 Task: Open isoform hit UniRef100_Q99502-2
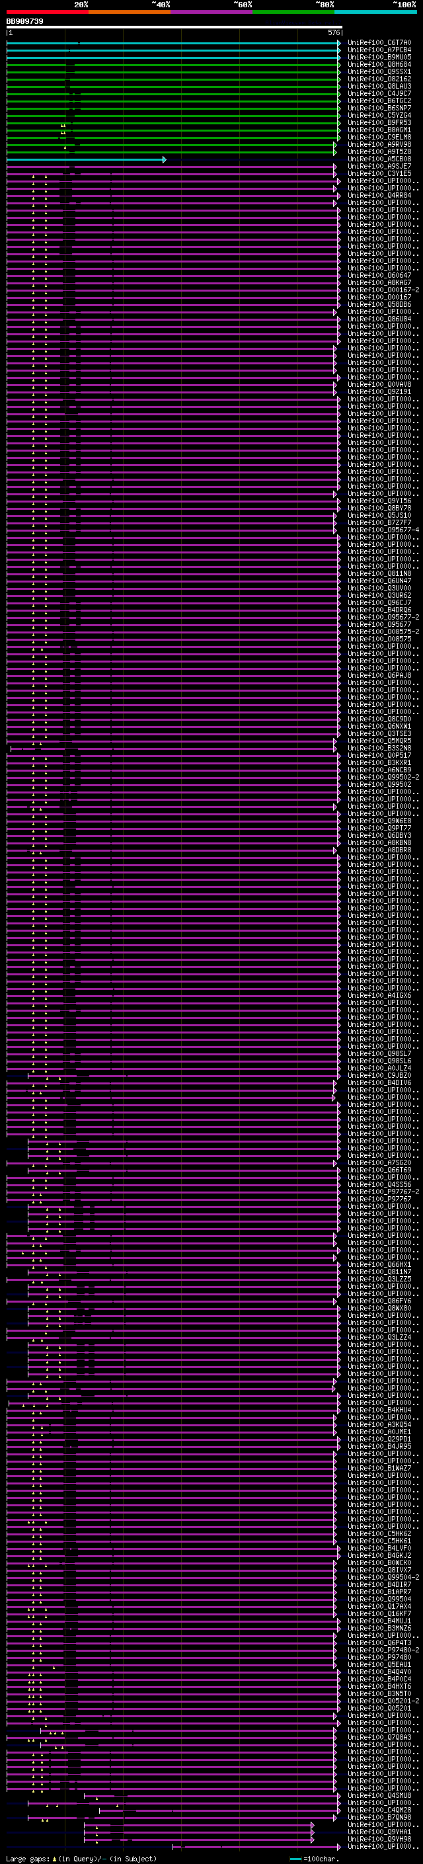383,777
